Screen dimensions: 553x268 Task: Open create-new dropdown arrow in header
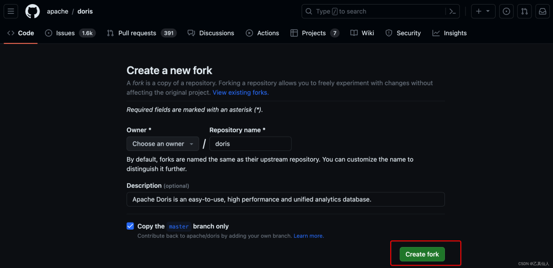pyautogui.click(x=488, y=11)
